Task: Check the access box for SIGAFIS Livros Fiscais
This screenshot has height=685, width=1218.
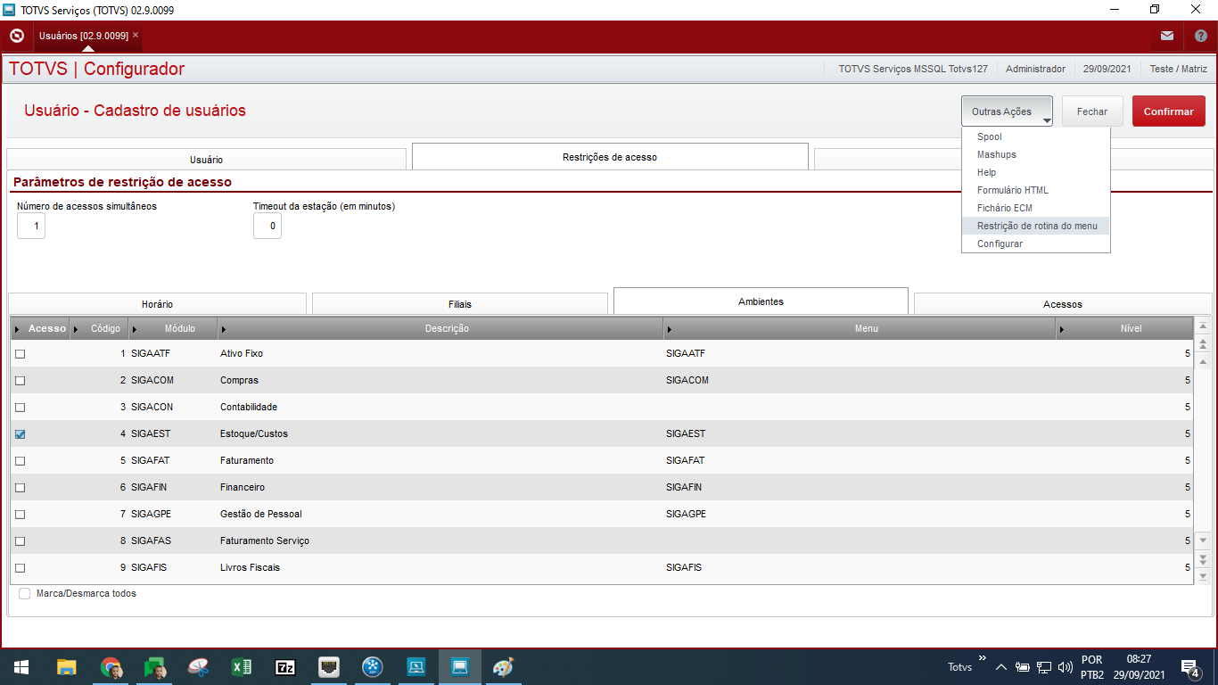Action: (x=21, y=568)
